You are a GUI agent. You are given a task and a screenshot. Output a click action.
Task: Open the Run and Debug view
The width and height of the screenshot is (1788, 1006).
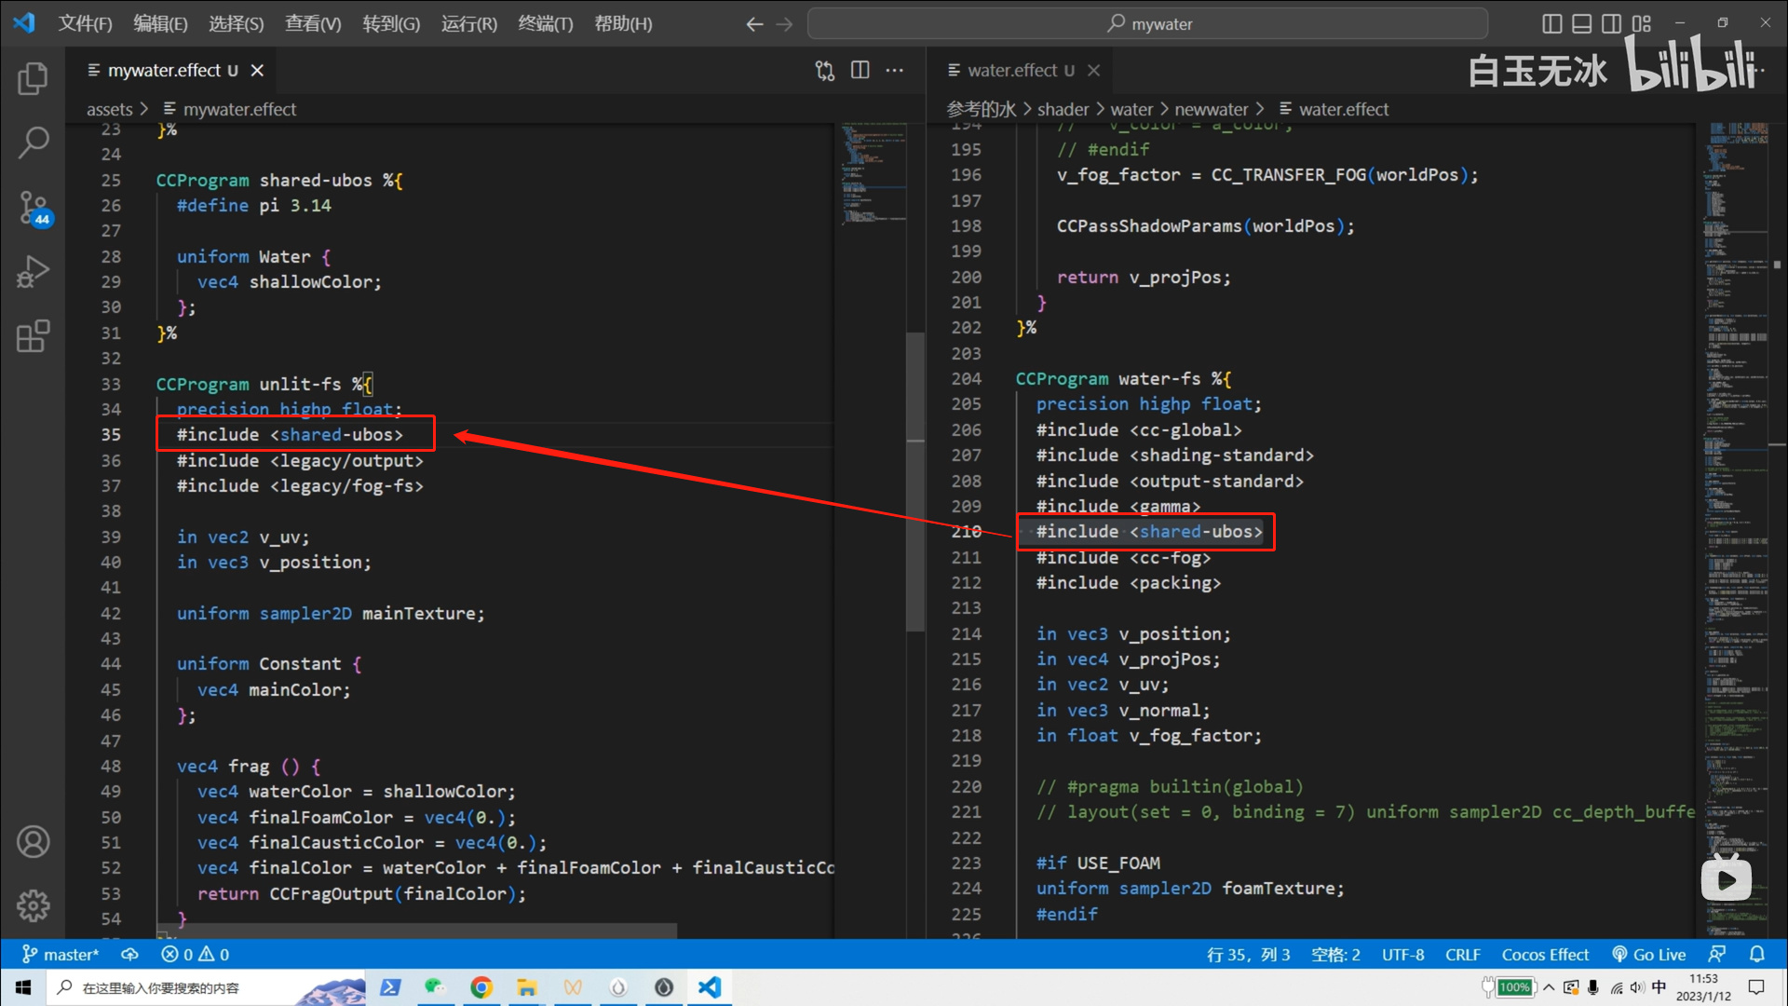[33, 272]
